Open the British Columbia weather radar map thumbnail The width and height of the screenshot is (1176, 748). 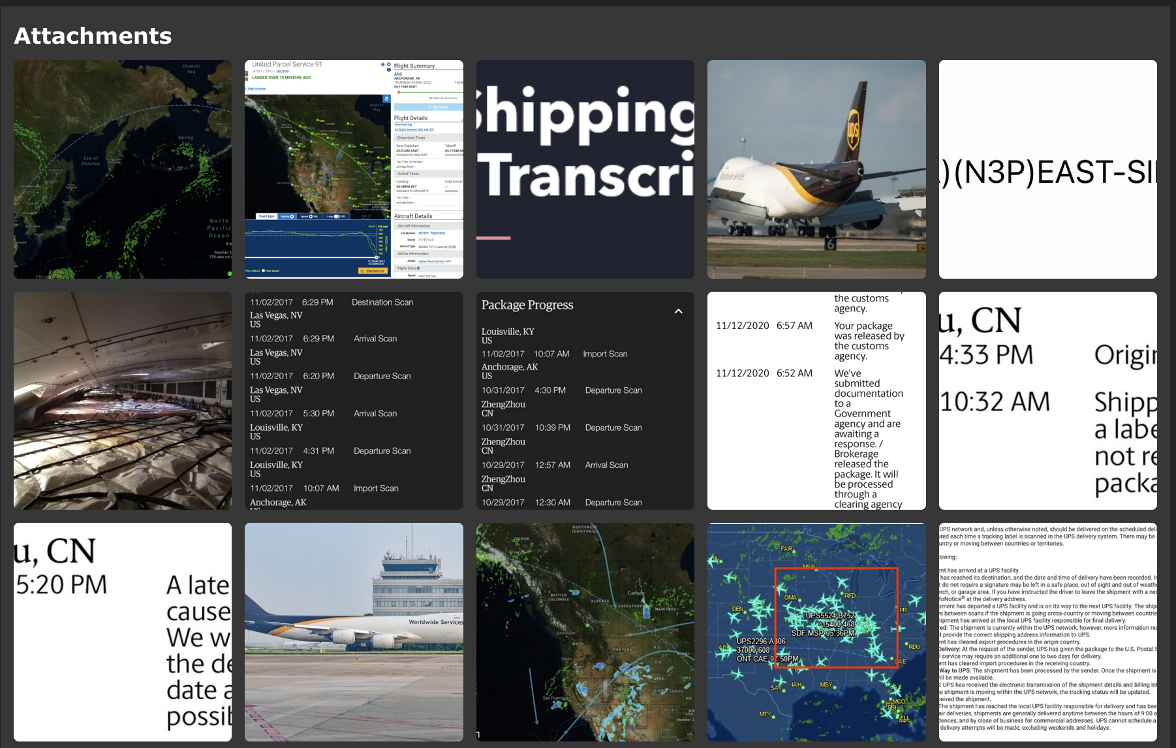click(585, 632)
